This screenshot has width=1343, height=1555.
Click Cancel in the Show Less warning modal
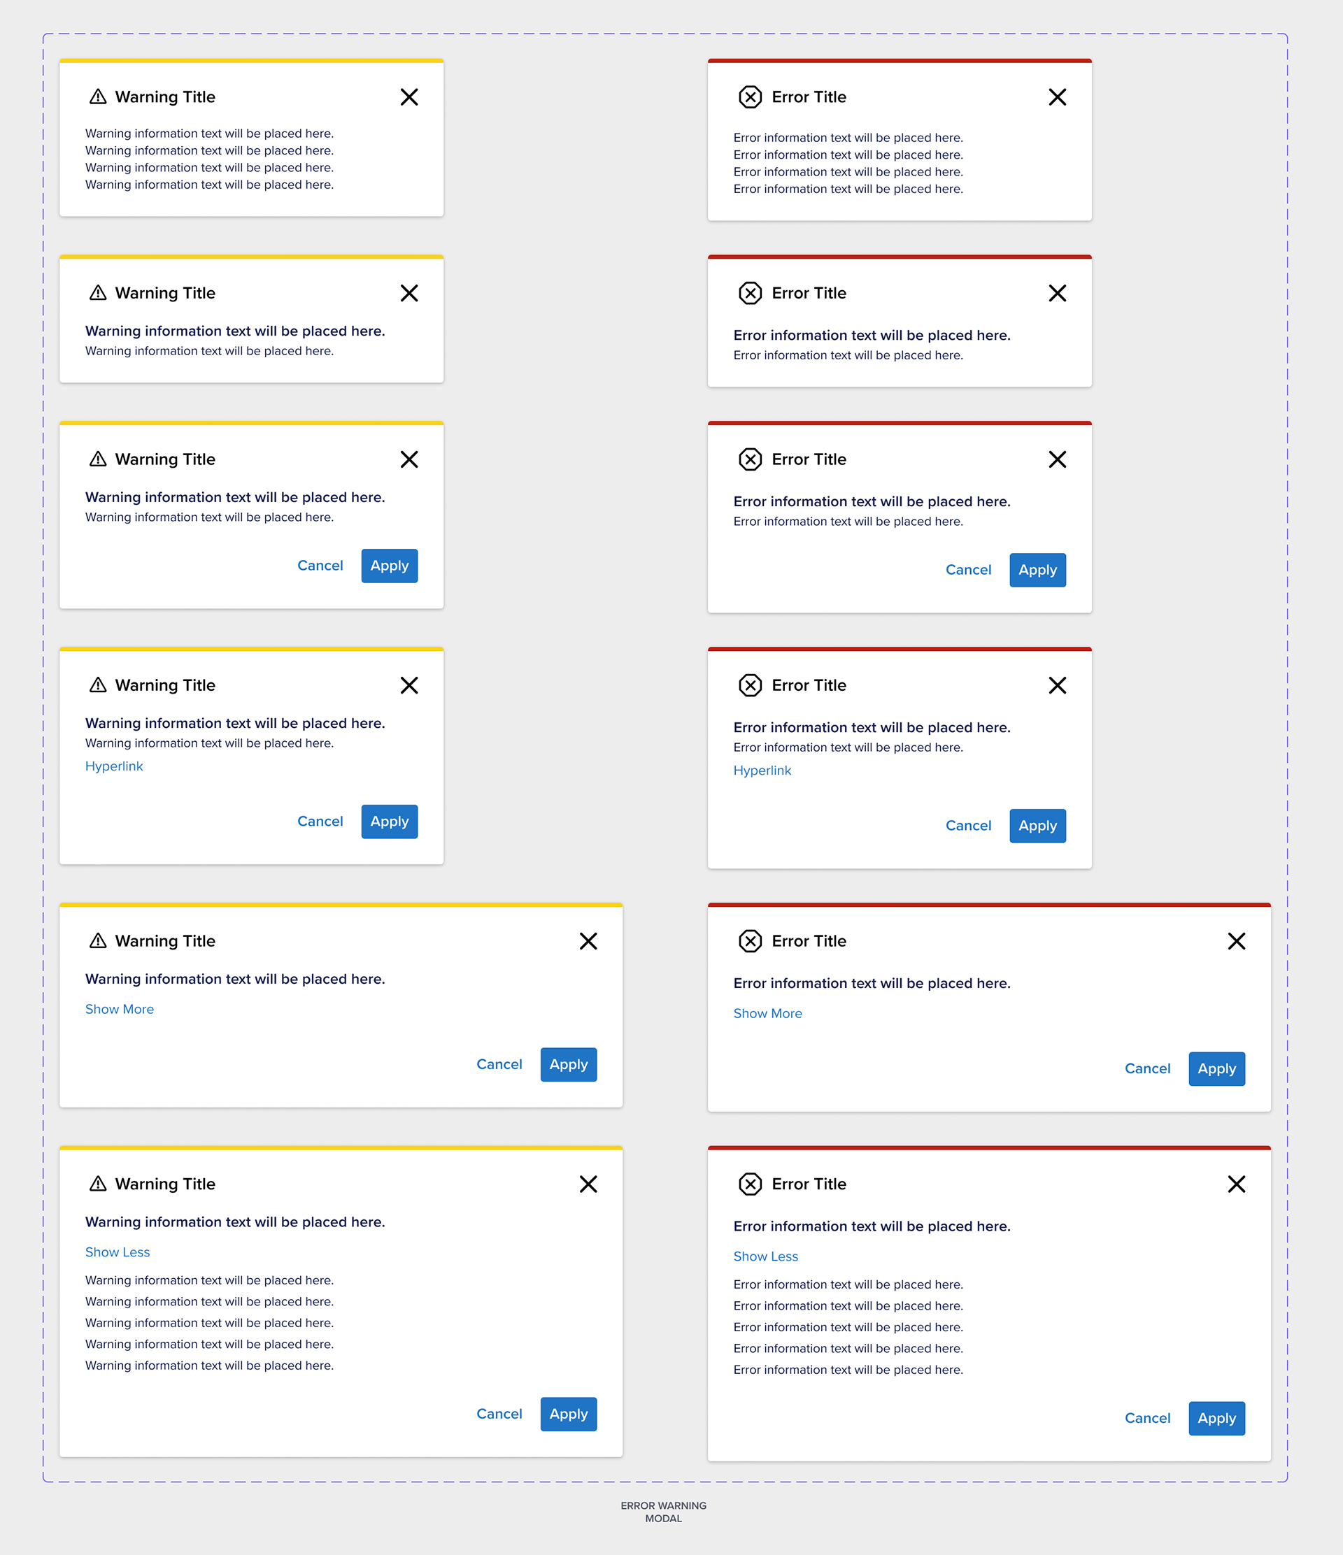(499, 1414)
